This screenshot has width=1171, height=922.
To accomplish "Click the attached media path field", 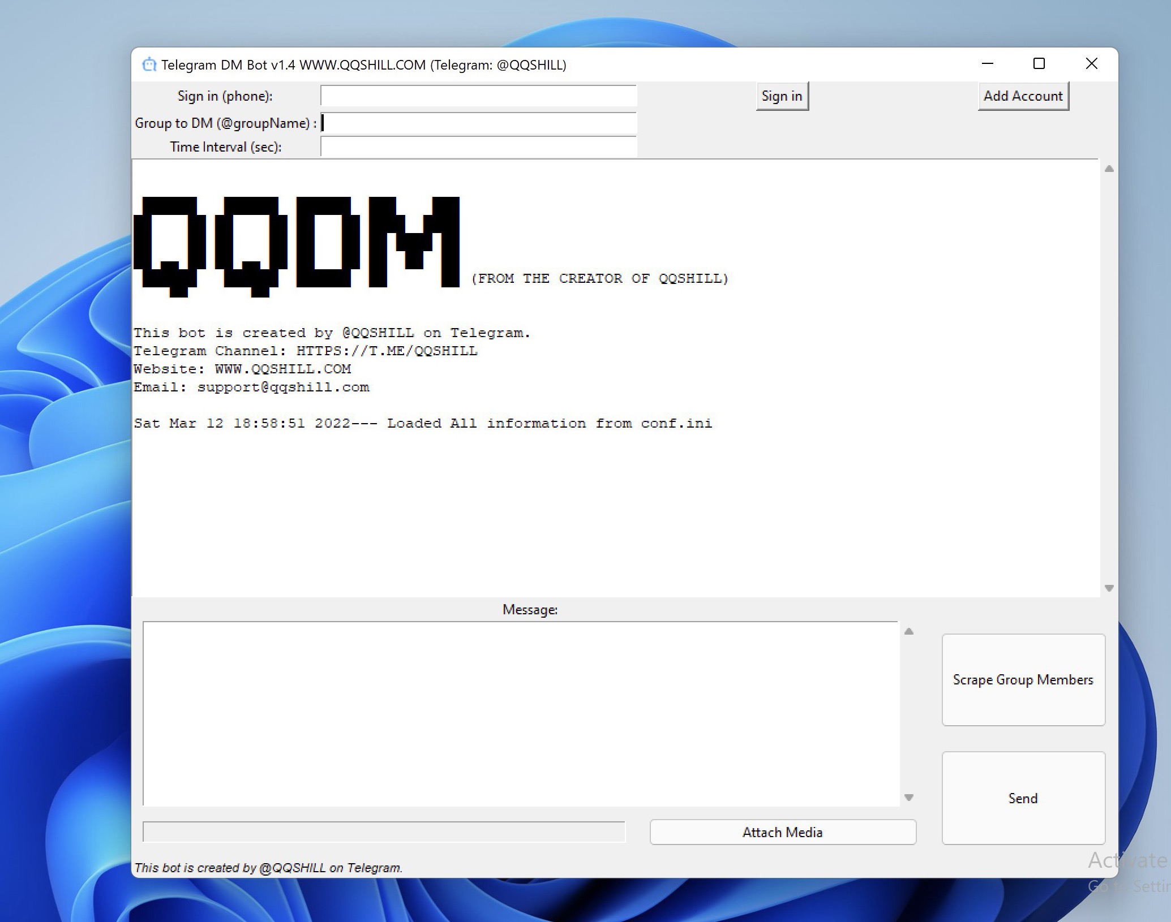I will click(384, 831).
